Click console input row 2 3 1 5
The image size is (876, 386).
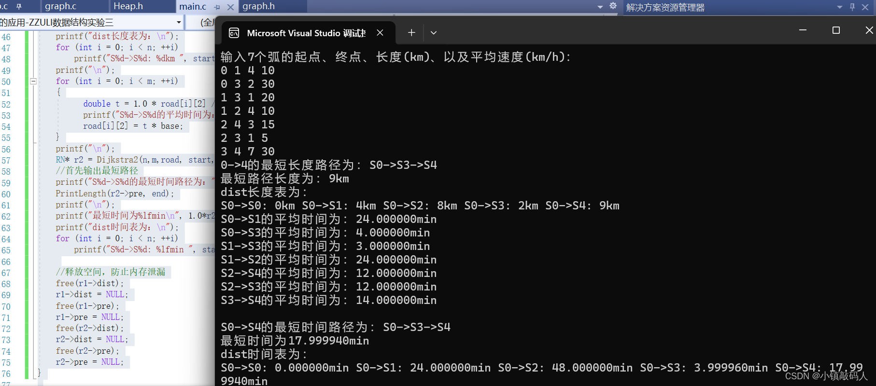[x=244, y=138]
